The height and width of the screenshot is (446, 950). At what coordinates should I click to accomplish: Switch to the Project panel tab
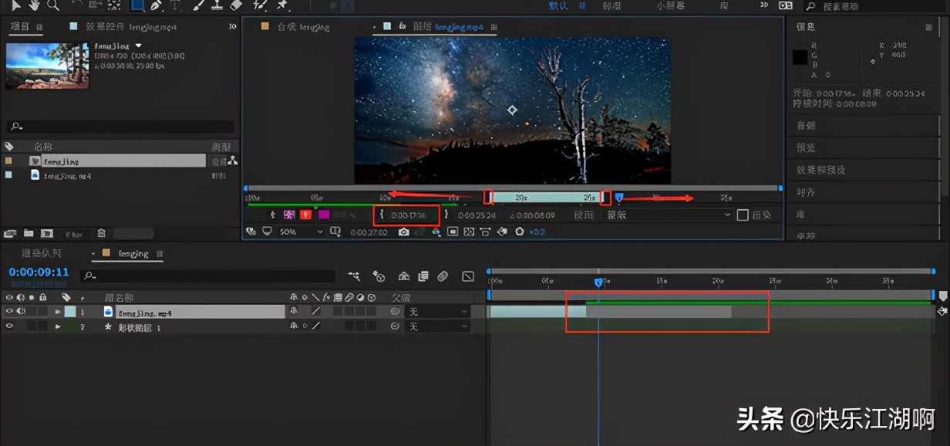[21, 27]
